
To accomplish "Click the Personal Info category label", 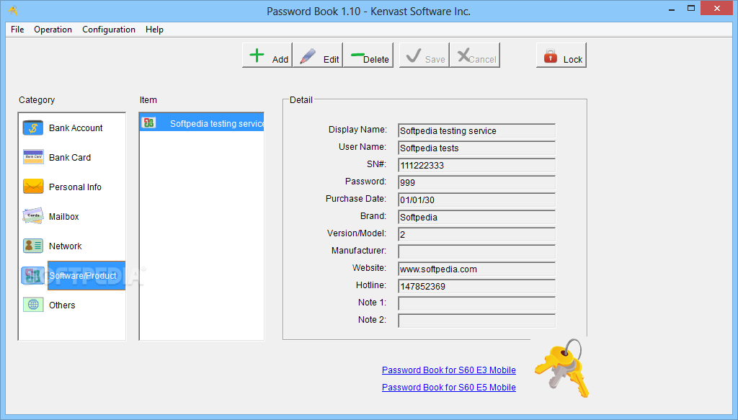I will click(75, 187).
